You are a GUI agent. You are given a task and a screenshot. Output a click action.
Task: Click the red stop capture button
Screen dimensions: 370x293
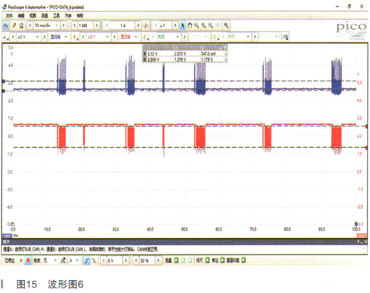click(28, 260)
